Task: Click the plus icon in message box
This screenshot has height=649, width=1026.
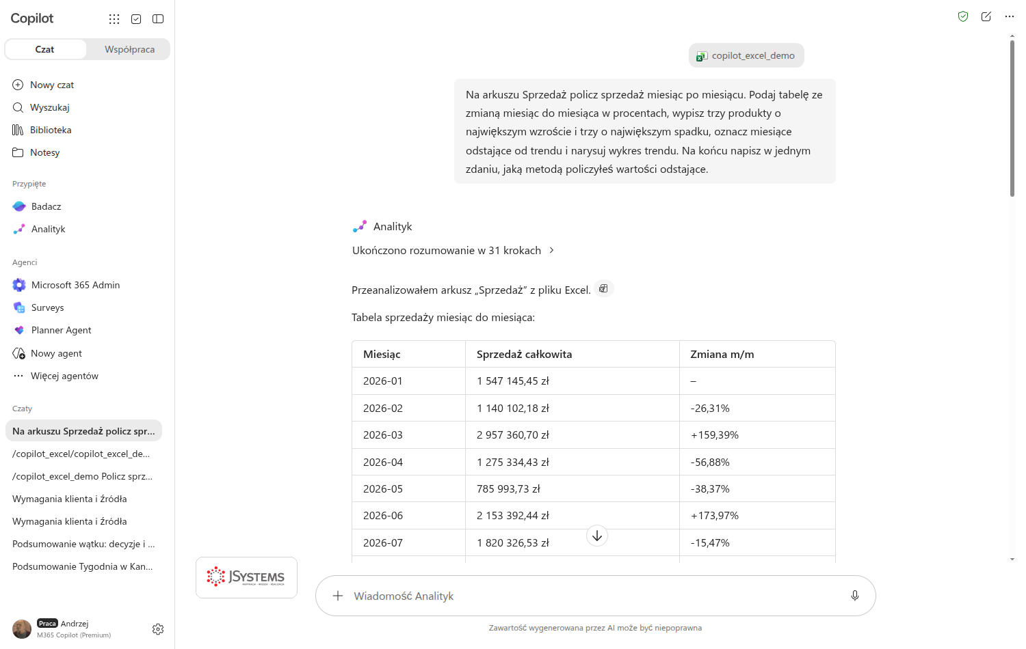Action: click(338, 596)
